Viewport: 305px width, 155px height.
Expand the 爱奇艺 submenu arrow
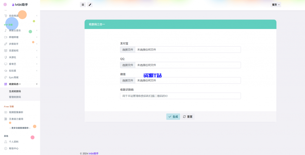(x=37, y=64)
